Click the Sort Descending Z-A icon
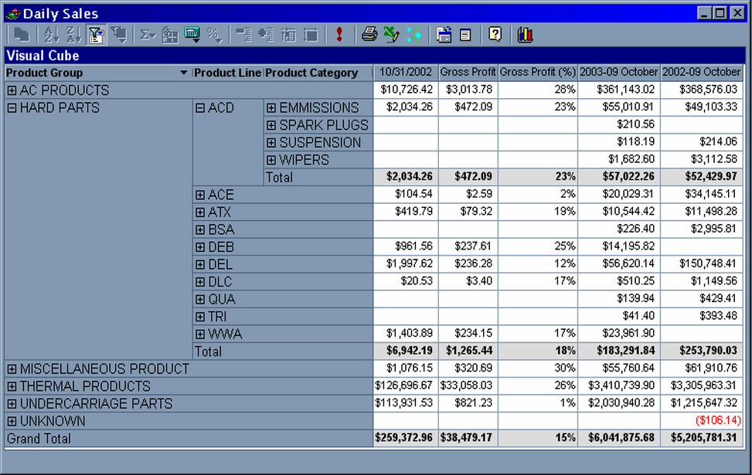Image resolution: width=752 pixels, height=475 pixels. pyautogui.click(x=74, y=34)
